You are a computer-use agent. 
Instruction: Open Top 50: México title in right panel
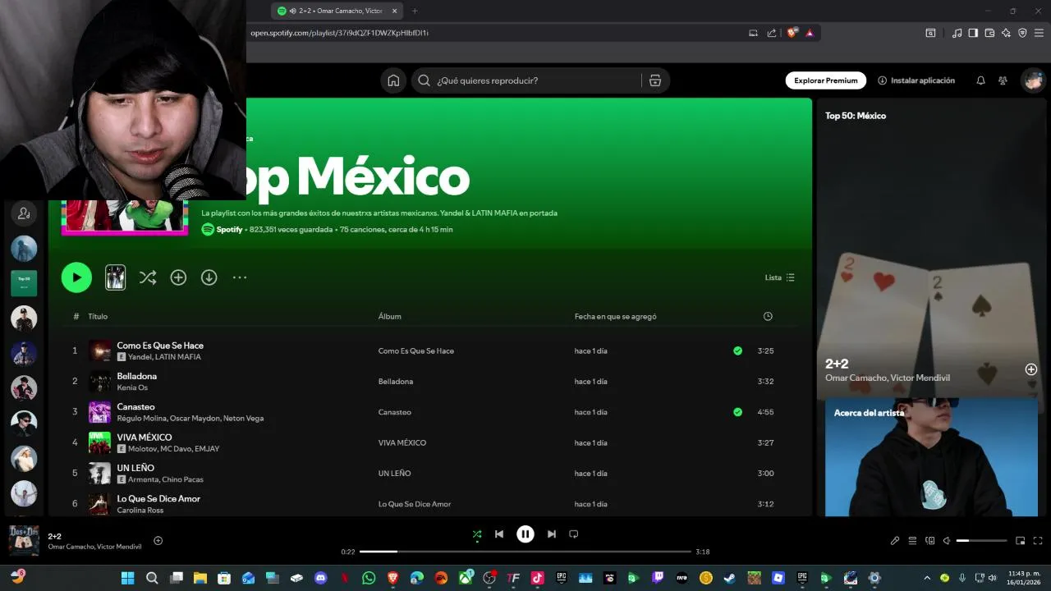click(856, 116)
